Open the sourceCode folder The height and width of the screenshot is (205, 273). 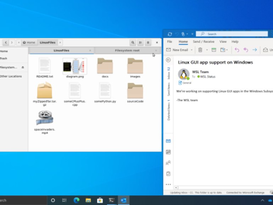tap(135, 93)
